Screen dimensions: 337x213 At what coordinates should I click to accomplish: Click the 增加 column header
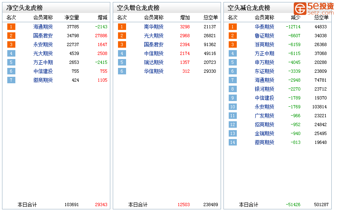tap(185, 17)
